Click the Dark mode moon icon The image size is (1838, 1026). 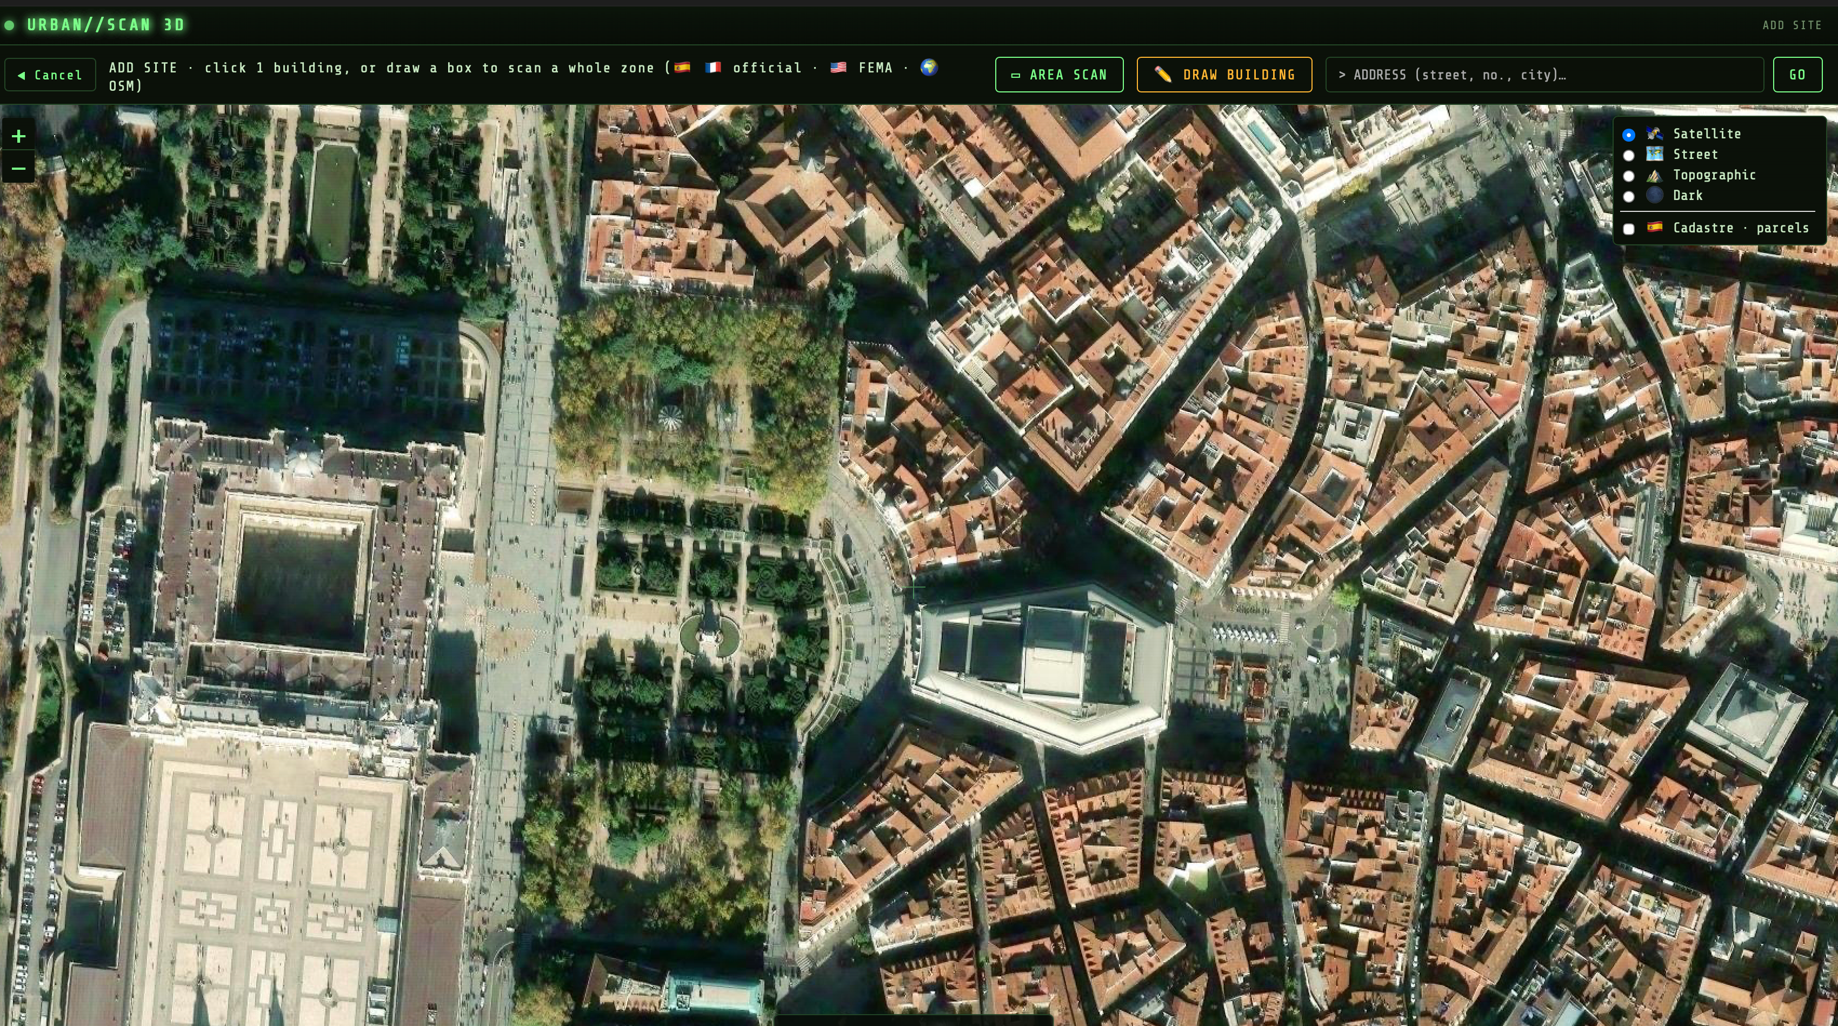[1655, 195]
